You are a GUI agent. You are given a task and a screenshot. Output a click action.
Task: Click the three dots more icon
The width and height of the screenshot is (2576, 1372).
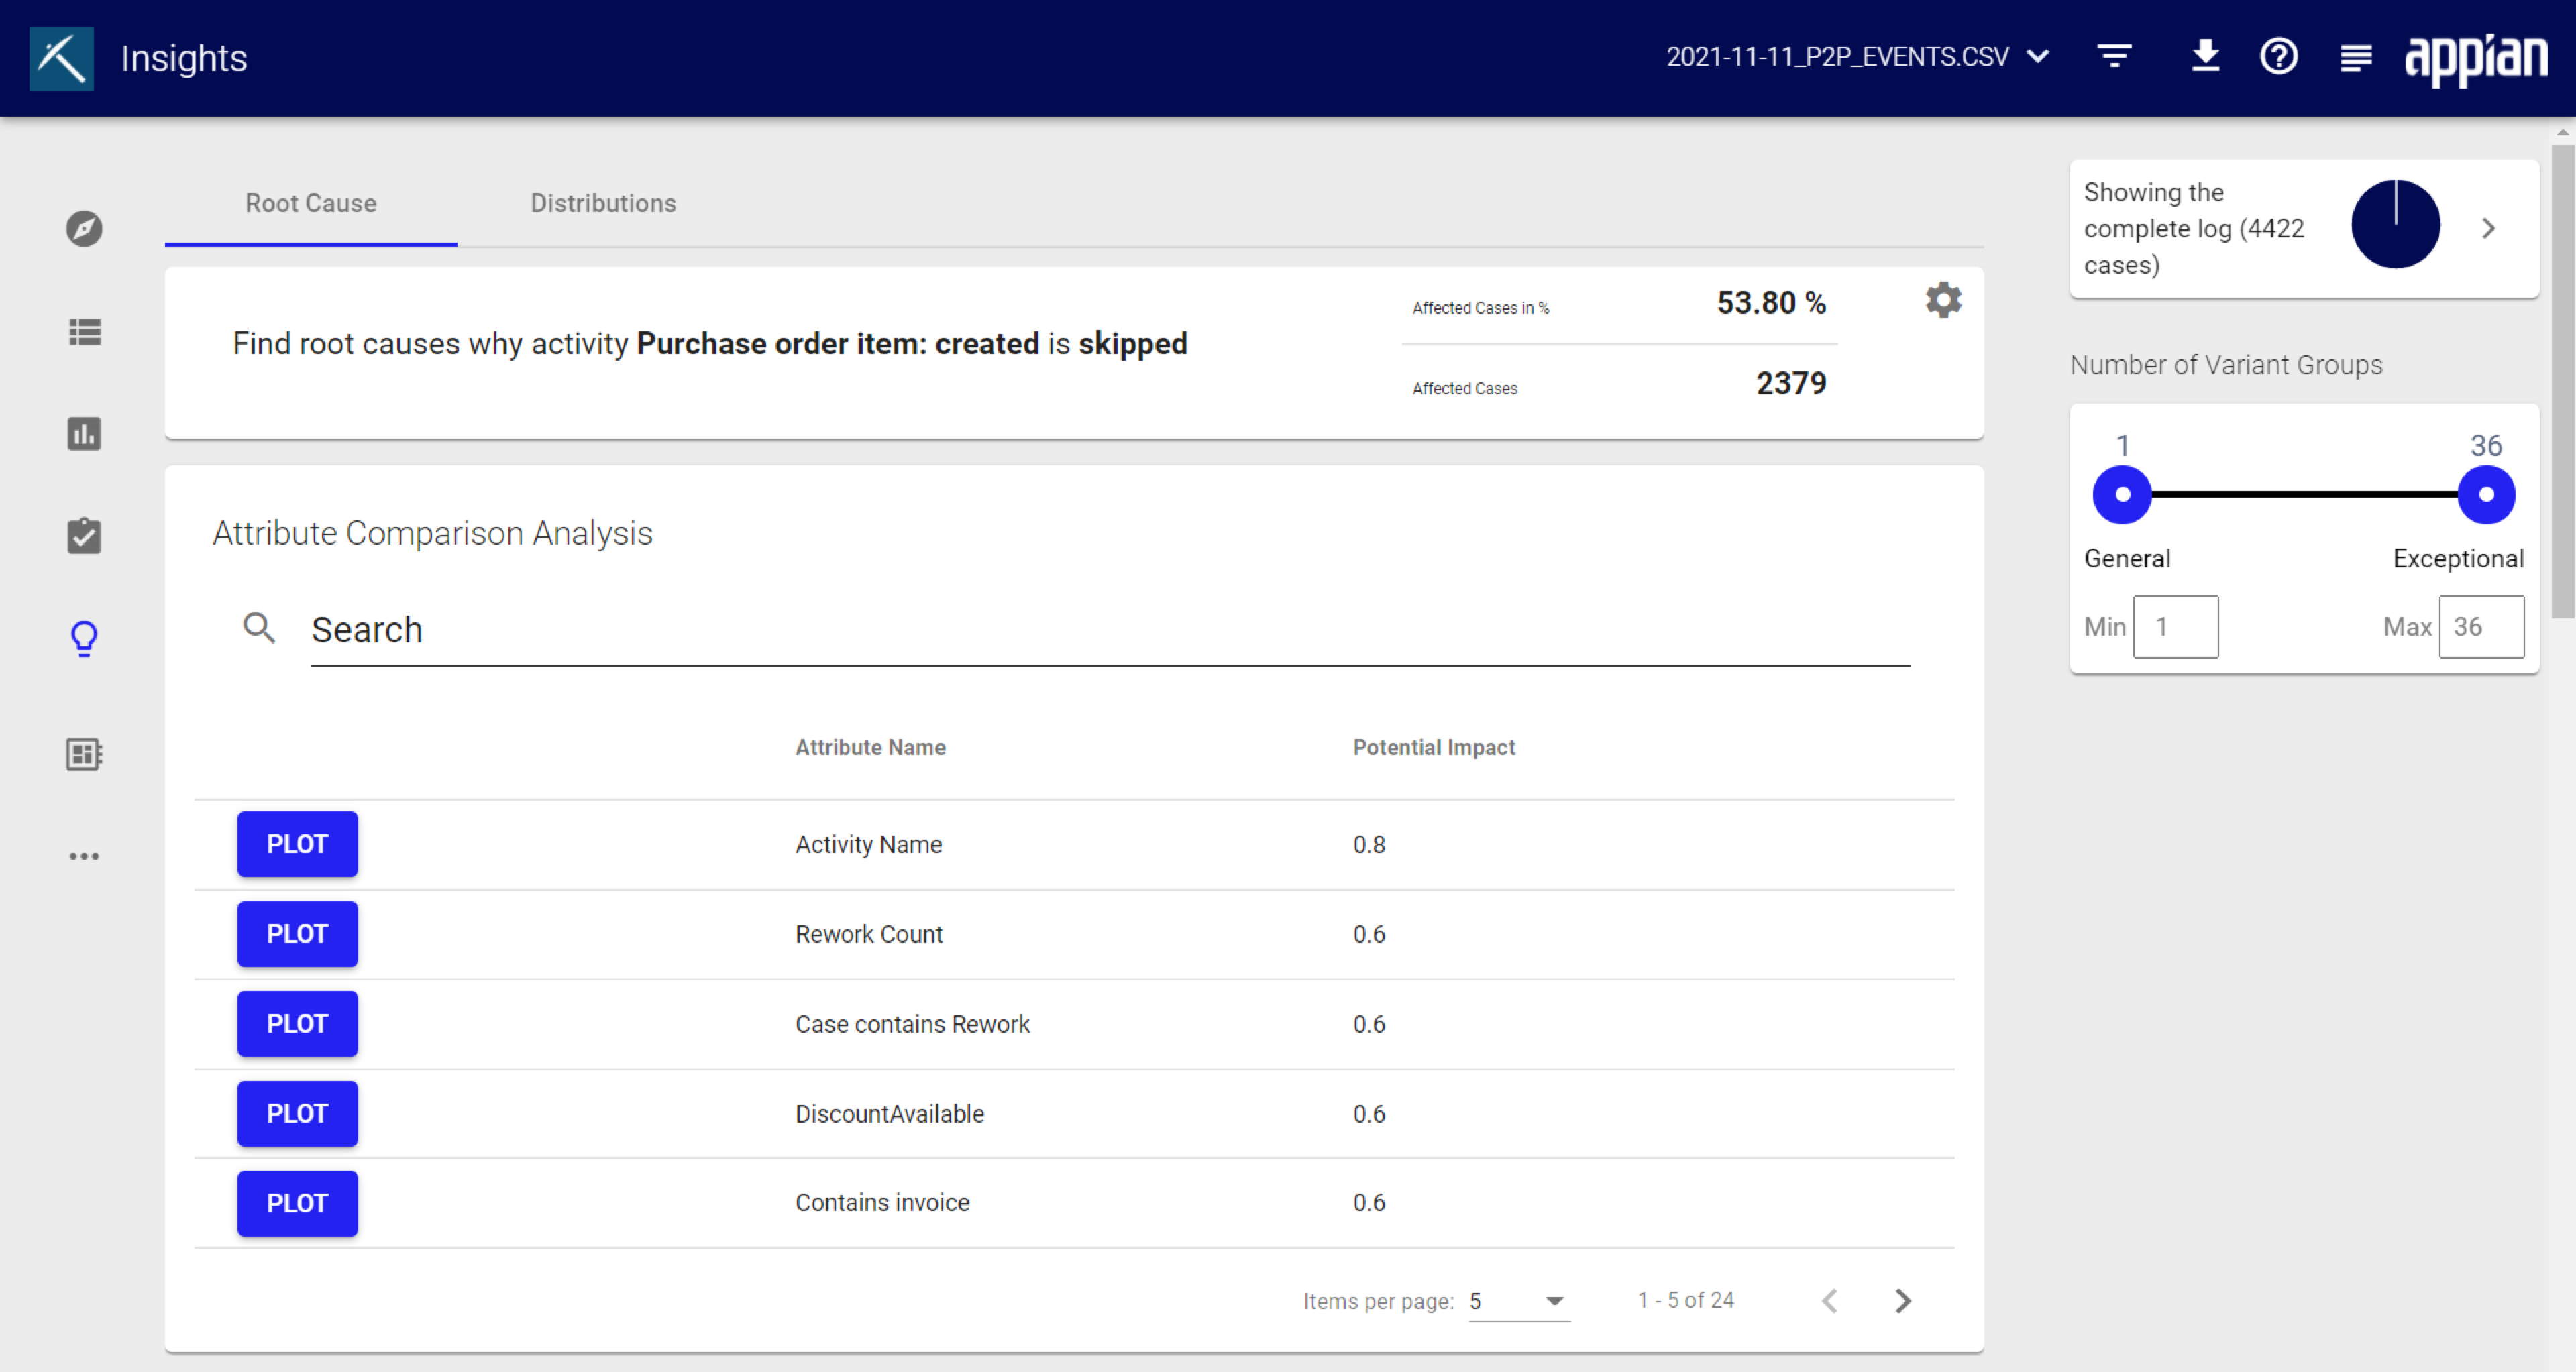coord(84,856)
